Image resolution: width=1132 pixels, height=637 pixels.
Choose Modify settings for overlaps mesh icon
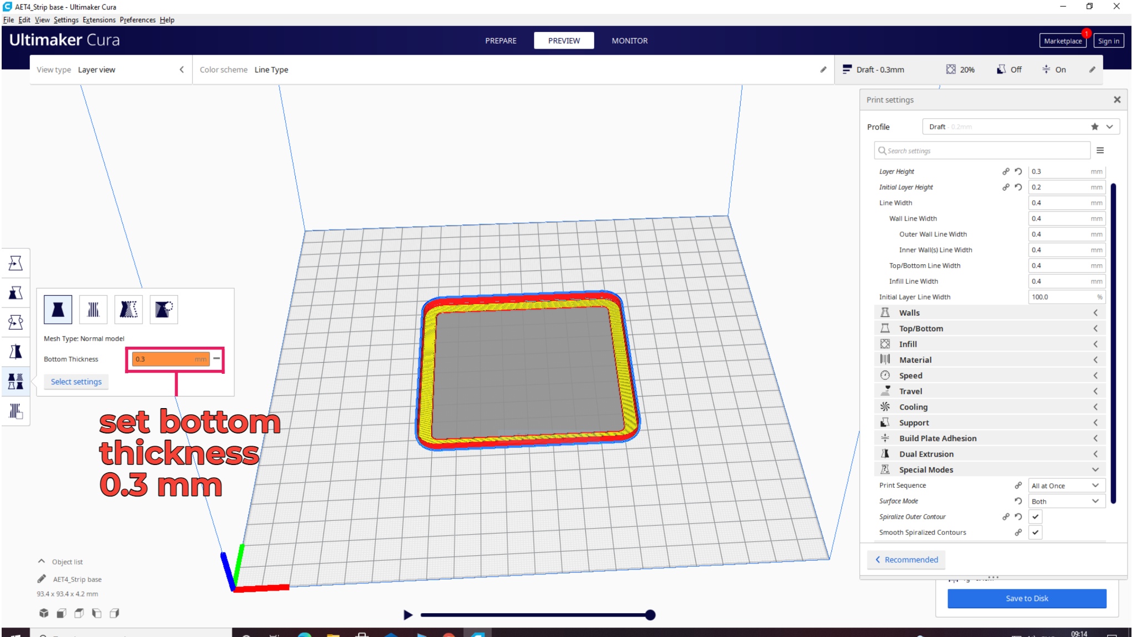(x=128, y=309)
